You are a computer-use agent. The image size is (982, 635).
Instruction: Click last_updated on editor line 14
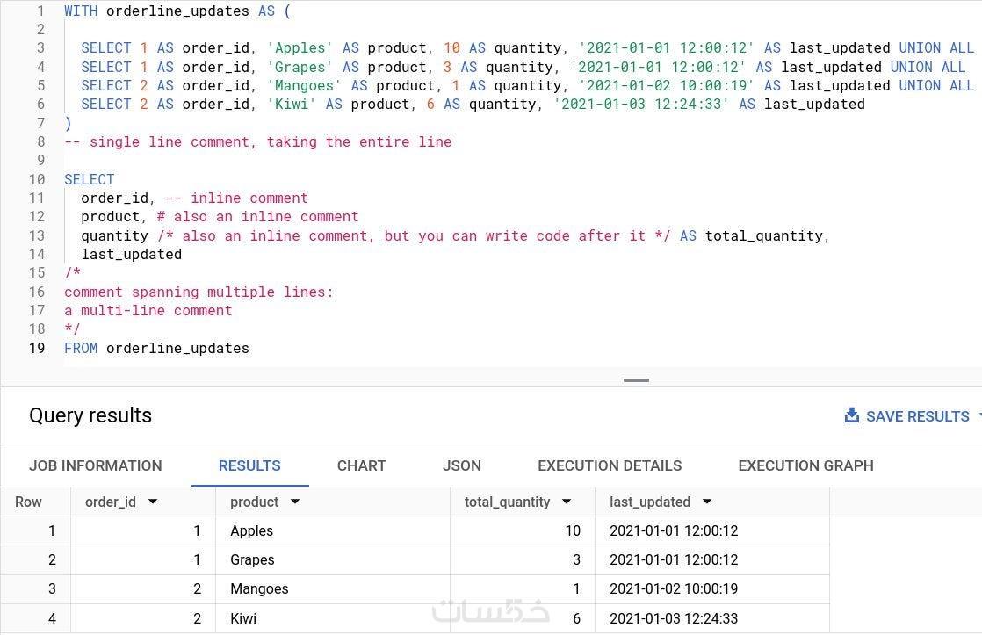click(132, 254)
